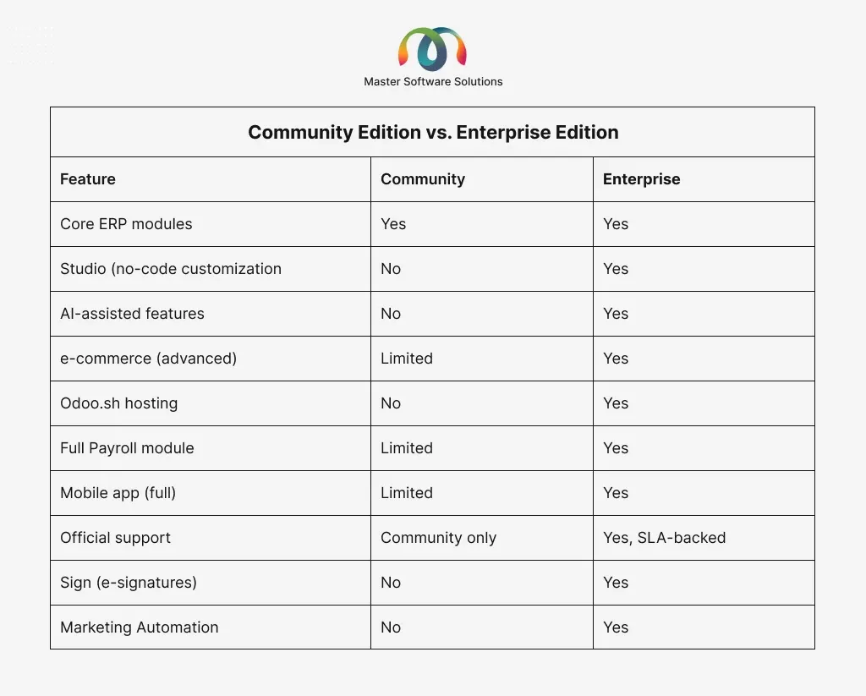The image size is (866, 696).
Task: Click the Core ERP modules row label
Action: point(126,224)
